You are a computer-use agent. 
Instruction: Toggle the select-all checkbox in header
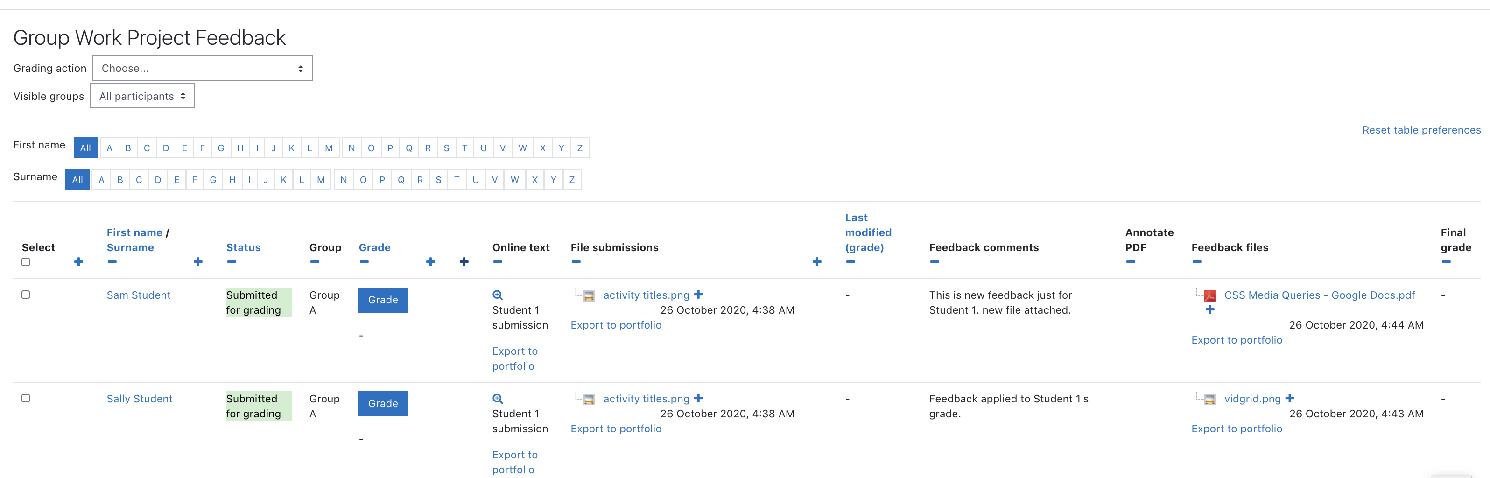[26, 262]
